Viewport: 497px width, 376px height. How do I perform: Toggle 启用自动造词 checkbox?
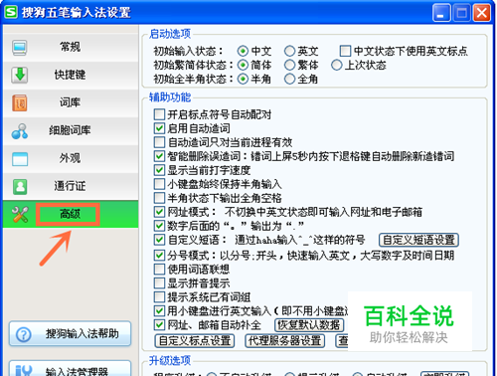pyautogui.click(x=159, y=128)
